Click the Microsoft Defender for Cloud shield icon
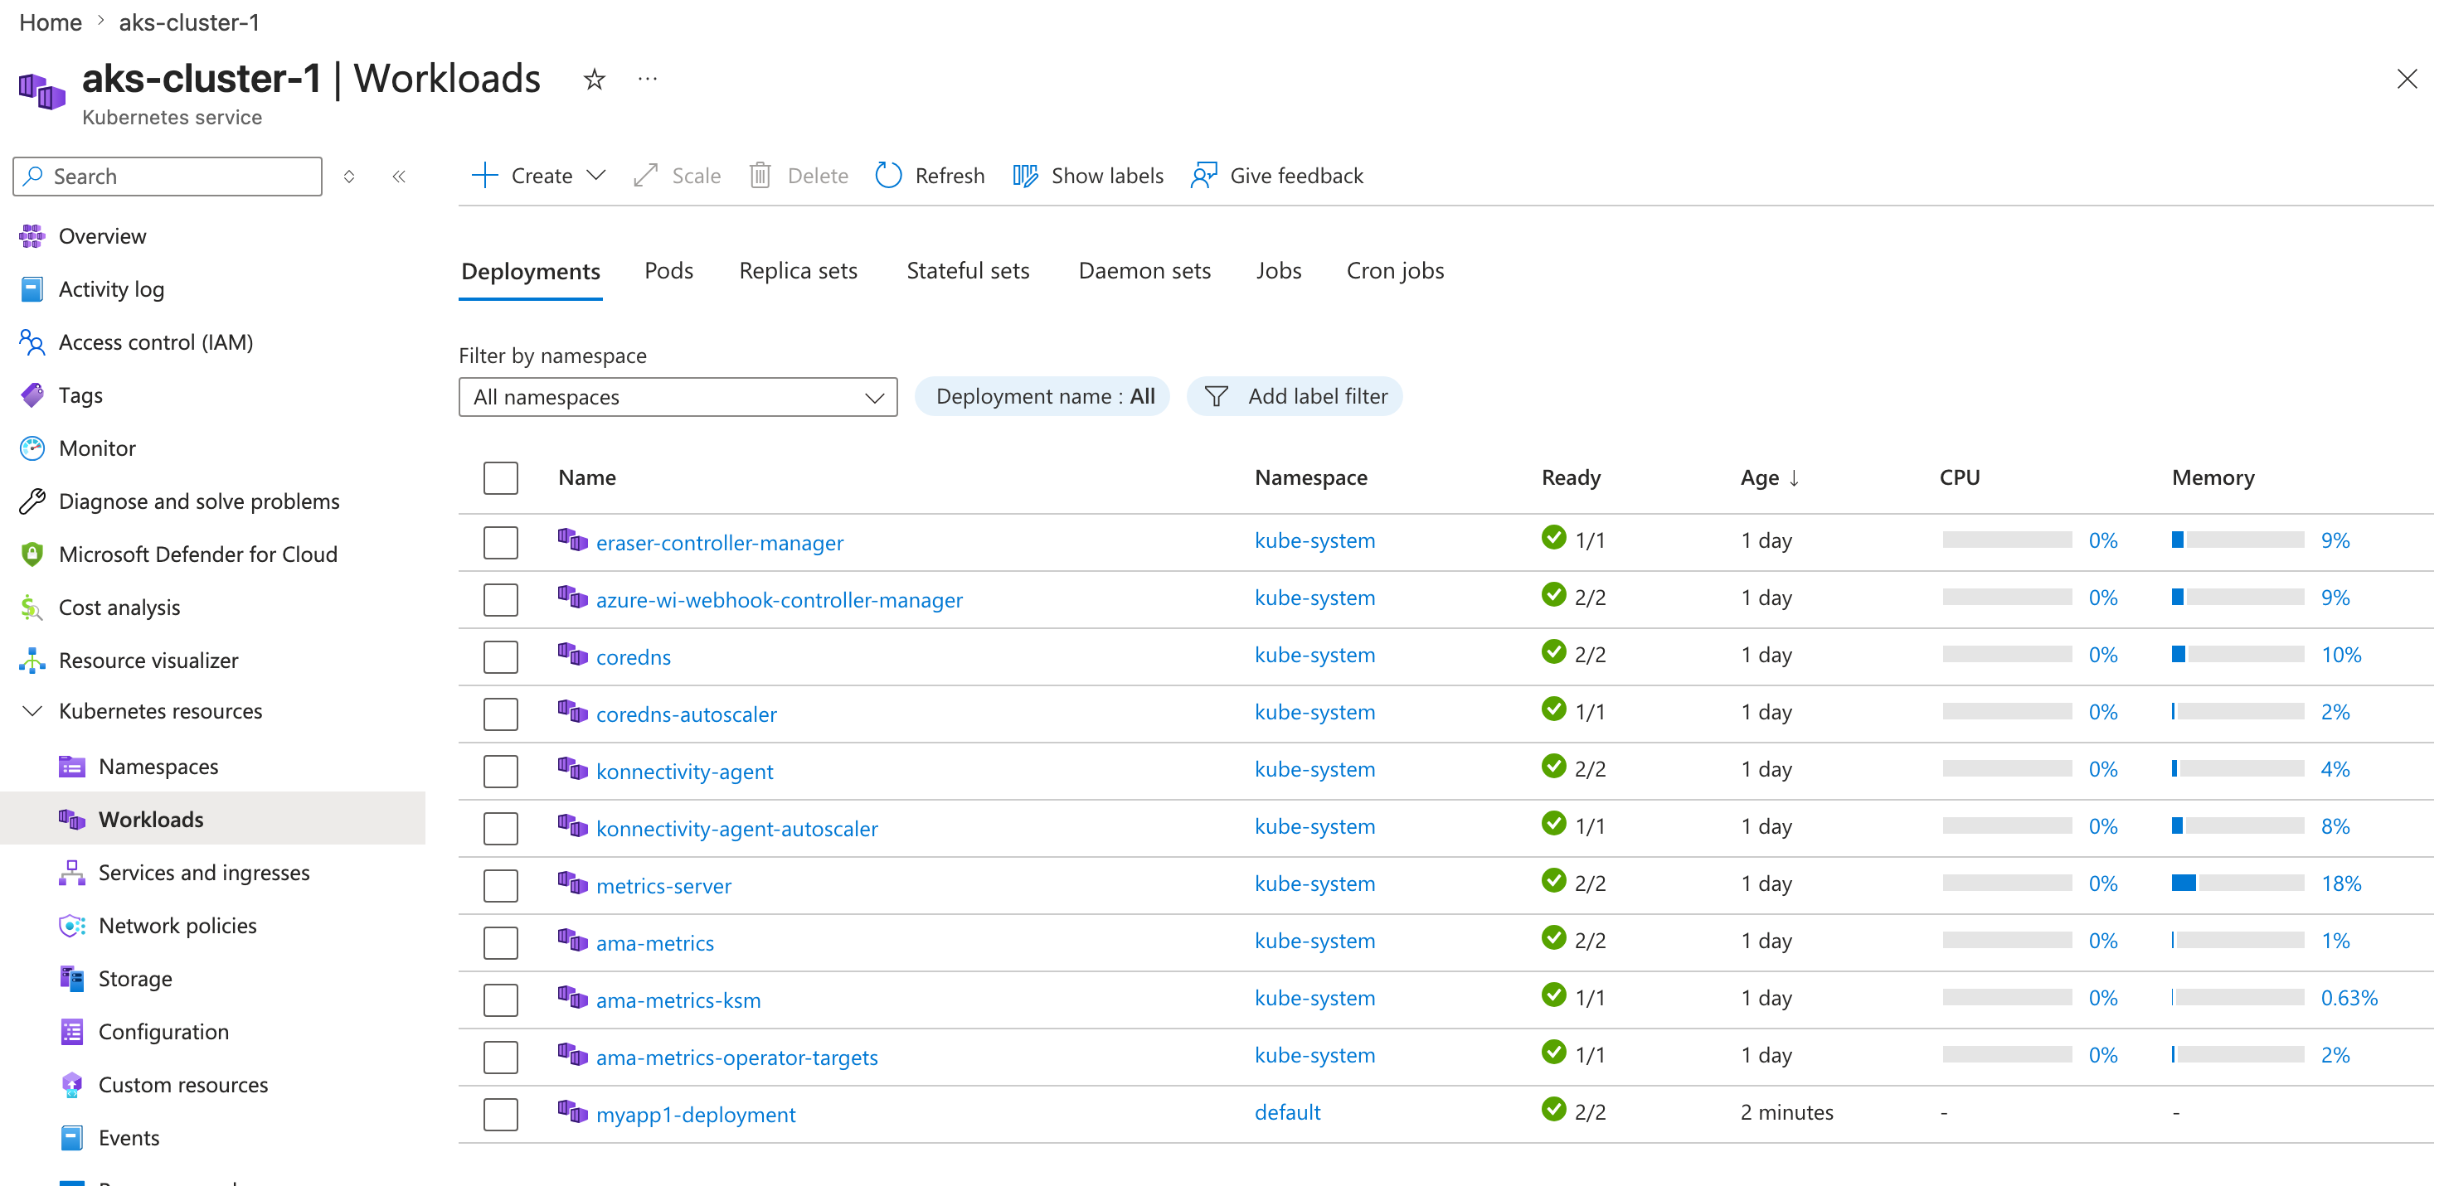 (x=32, y=554)
